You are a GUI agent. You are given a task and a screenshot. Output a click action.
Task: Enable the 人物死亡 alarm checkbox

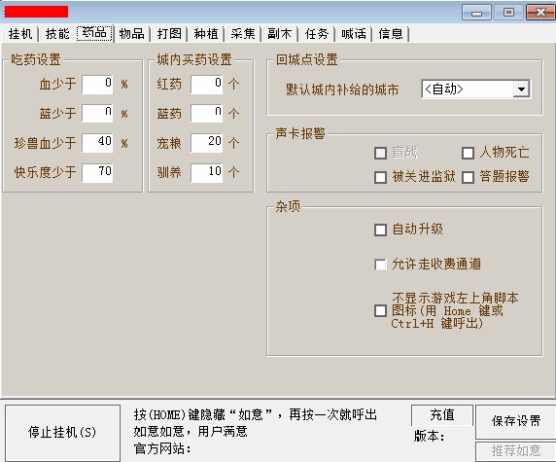coord(469,154)
